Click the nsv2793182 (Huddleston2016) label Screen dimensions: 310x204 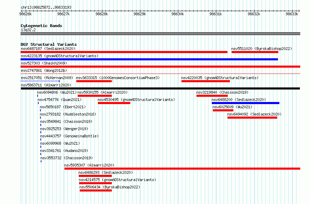(x=68, y=114)
